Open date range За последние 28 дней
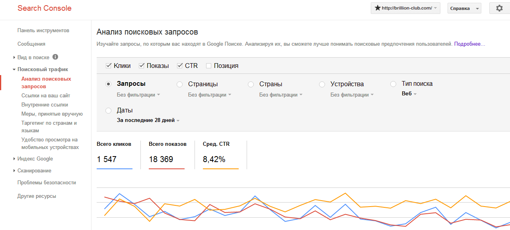 [148, 120]
